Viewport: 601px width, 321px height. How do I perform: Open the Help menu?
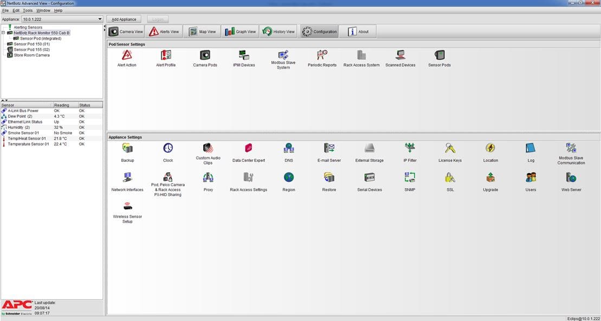(x=59, y=10)
